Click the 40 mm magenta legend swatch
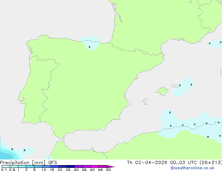Screen dimensions: 222x171 (95, 166)
